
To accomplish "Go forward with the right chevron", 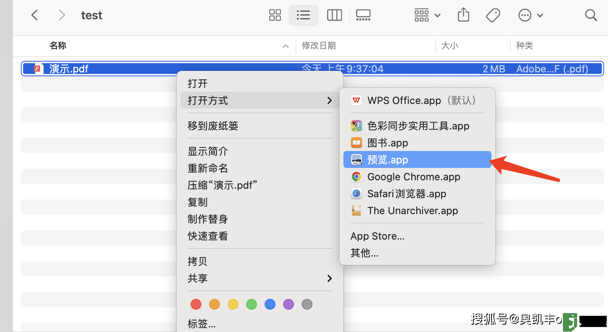I will pos(62,15).
